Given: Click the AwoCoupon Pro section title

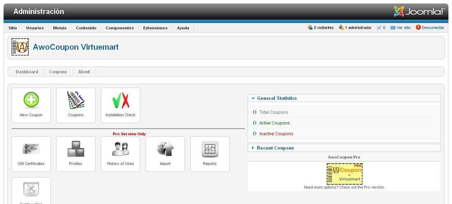Looking at the screenshot, I should pos(344,157).
